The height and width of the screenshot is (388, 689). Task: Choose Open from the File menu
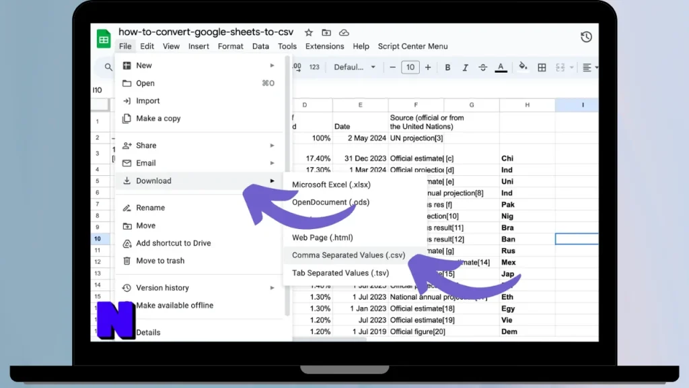(x=199, y=83)
